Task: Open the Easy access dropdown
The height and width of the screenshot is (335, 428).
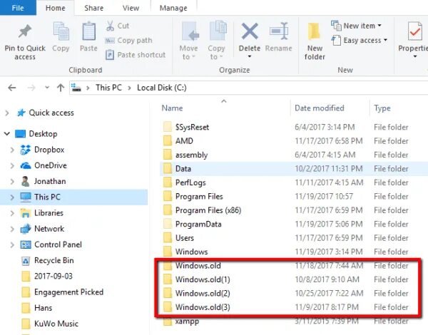Action: click(360, 41)
